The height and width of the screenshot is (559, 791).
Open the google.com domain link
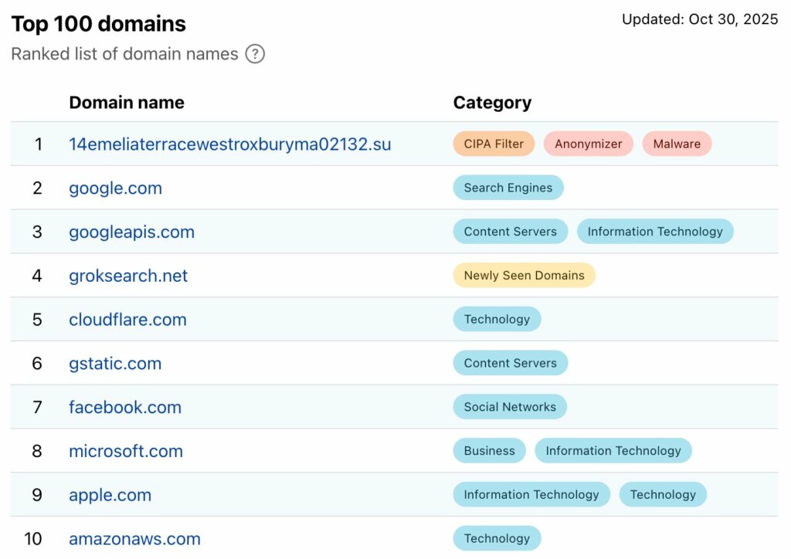pos(115,188)
